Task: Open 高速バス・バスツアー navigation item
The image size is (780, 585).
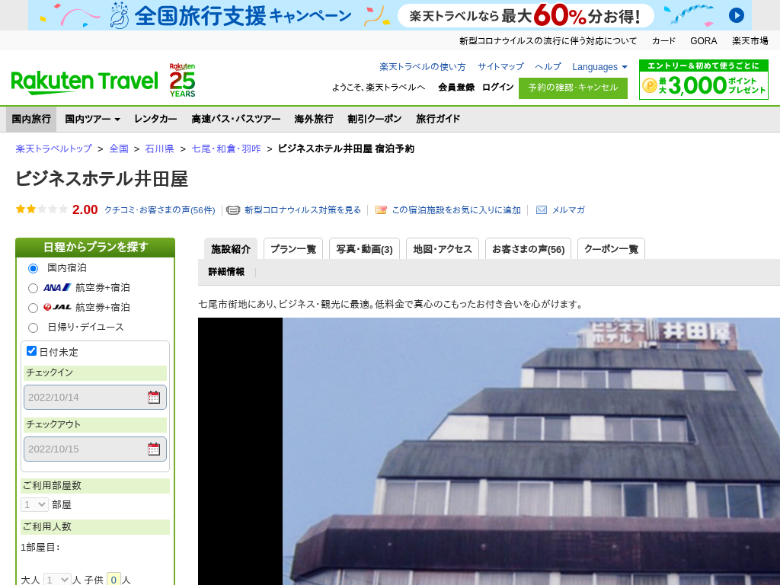Action: pos(236,119)
